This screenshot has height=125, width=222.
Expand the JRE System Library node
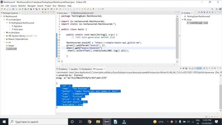click(x=4, y=36)
